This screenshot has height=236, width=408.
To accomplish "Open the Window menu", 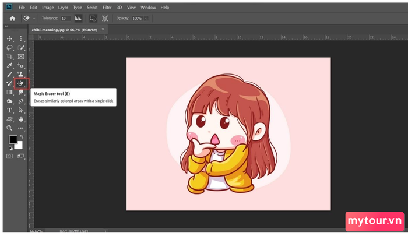I will (x=148, y=8).
